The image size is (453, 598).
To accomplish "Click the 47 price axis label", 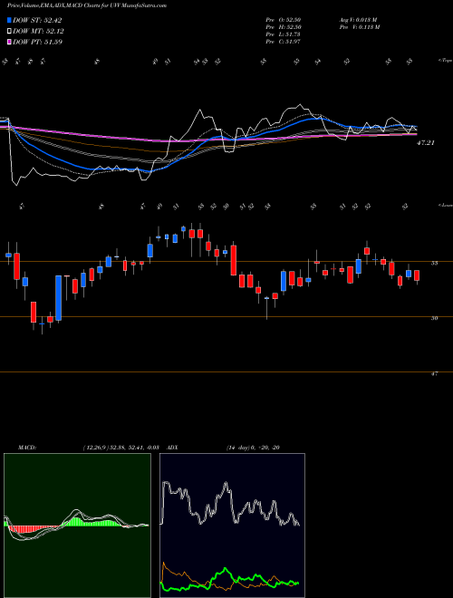I will (x=434, y=374).
